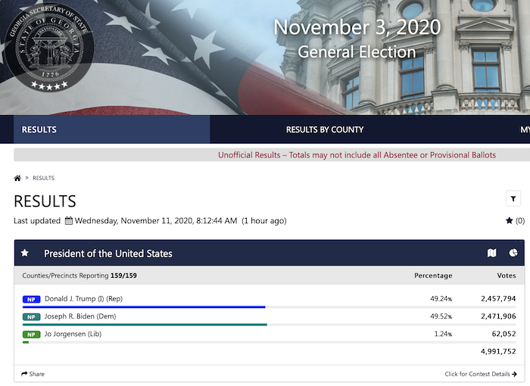This screenshot has height=386, width=530.
Task: Select the RESULTS tab
Action: coord(111,129)
